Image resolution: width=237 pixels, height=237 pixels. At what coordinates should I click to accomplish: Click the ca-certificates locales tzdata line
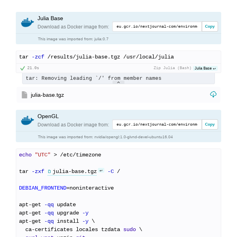pyautogui.click(x=84, y=229)
